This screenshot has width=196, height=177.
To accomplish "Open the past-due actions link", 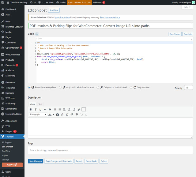I will [x=62, y=17].
